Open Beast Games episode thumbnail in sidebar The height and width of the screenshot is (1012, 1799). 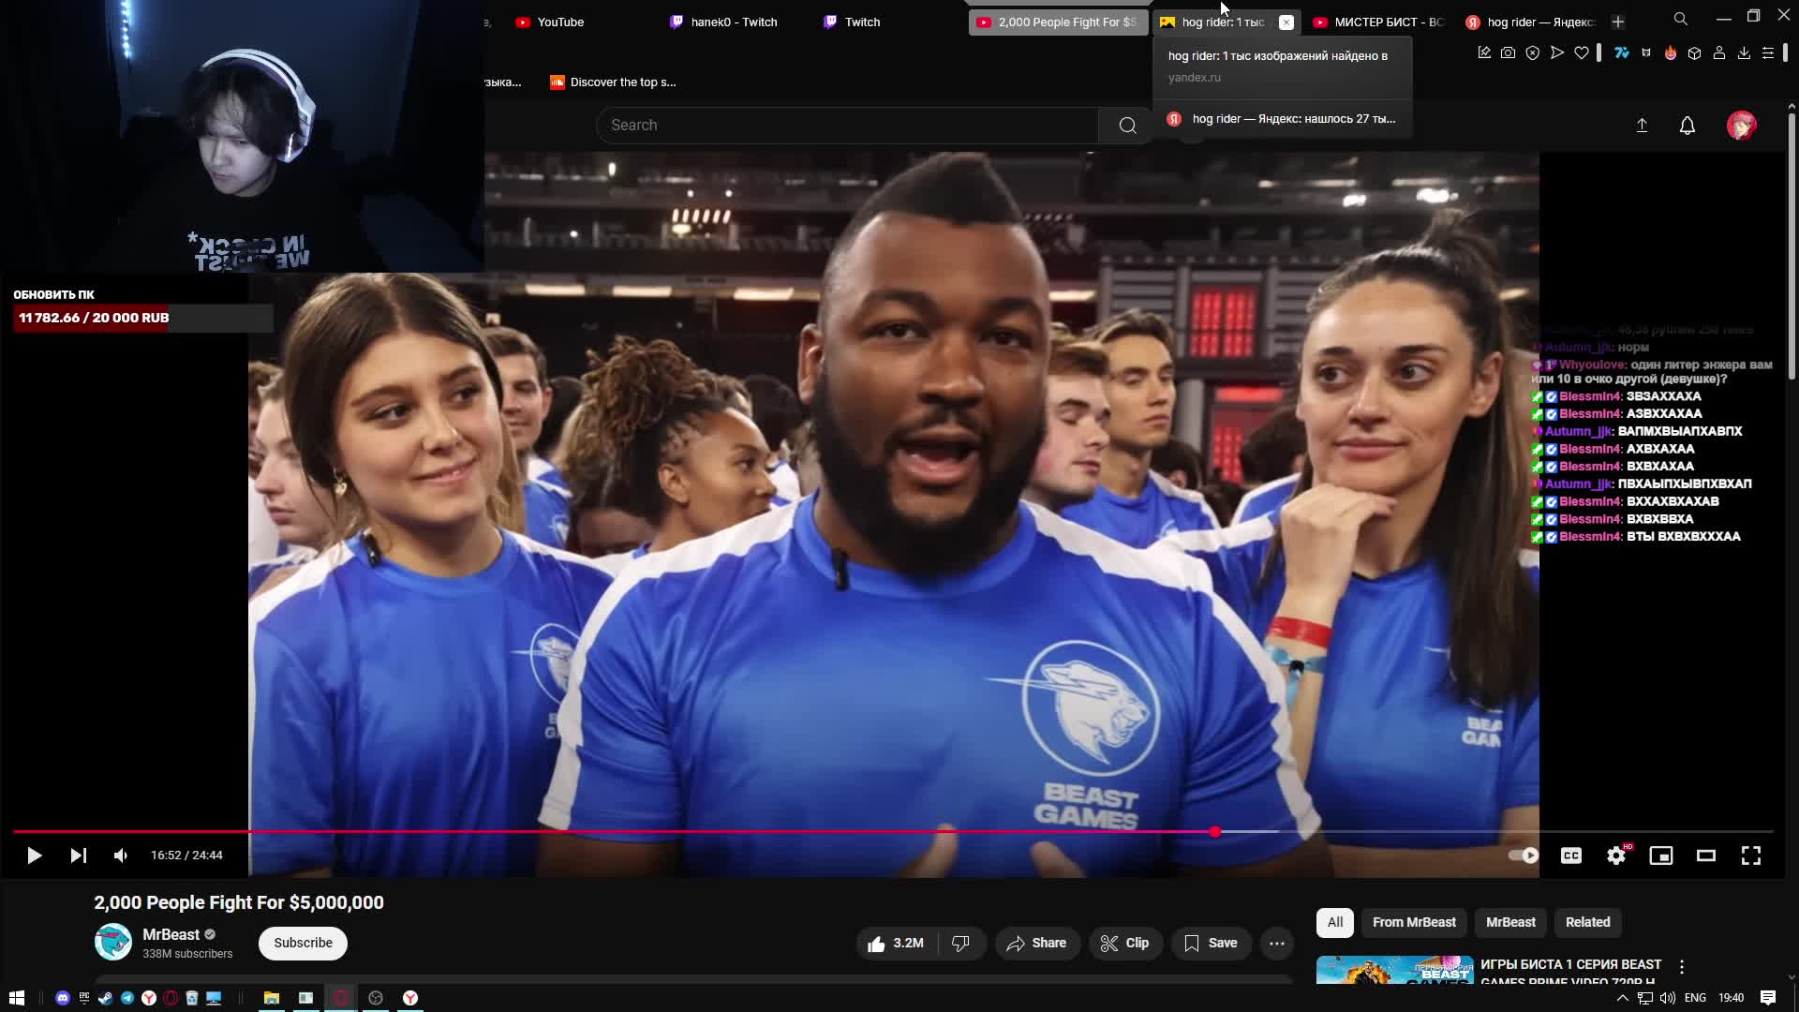point(1394,970)
